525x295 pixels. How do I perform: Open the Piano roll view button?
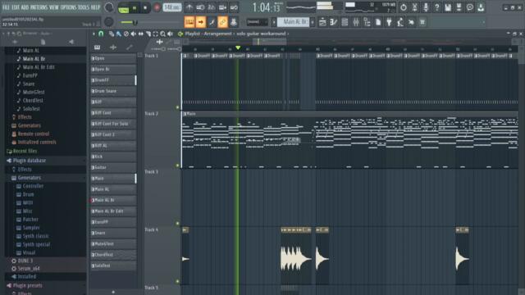(x=334, y=22)
